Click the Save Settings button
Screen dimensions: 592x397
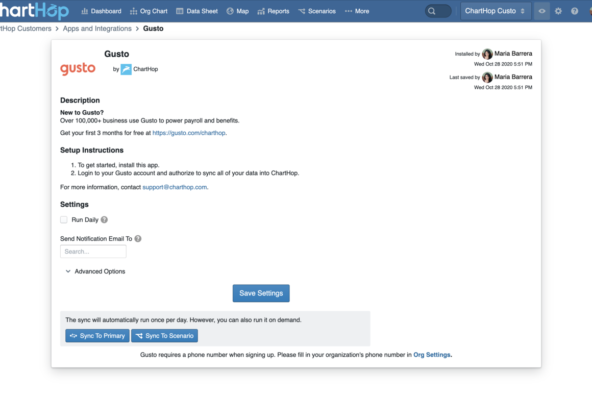(261, 293)
